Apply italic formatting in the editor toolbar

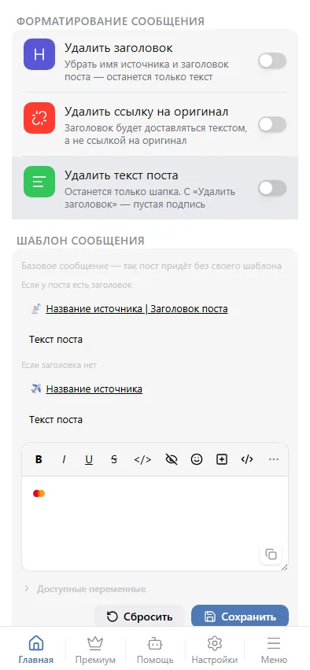click(64, 460)
